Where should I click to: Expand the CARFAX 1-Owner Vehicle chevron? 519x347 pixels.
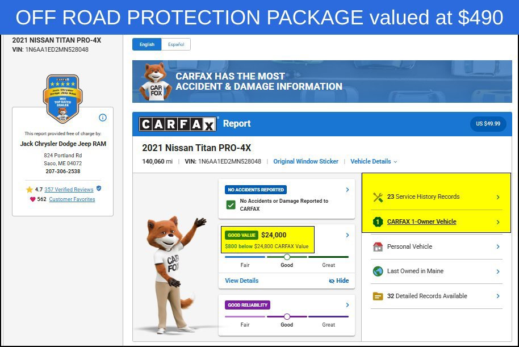[x=498, y=222]
